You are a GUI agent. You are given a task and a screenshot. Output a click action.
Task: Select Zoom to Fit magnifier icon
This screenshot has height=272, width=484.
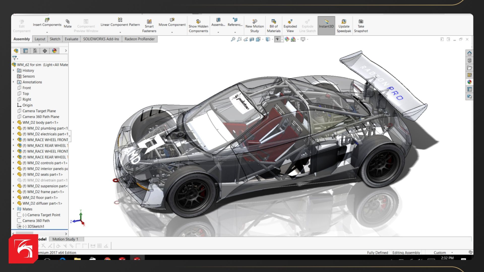233,39
